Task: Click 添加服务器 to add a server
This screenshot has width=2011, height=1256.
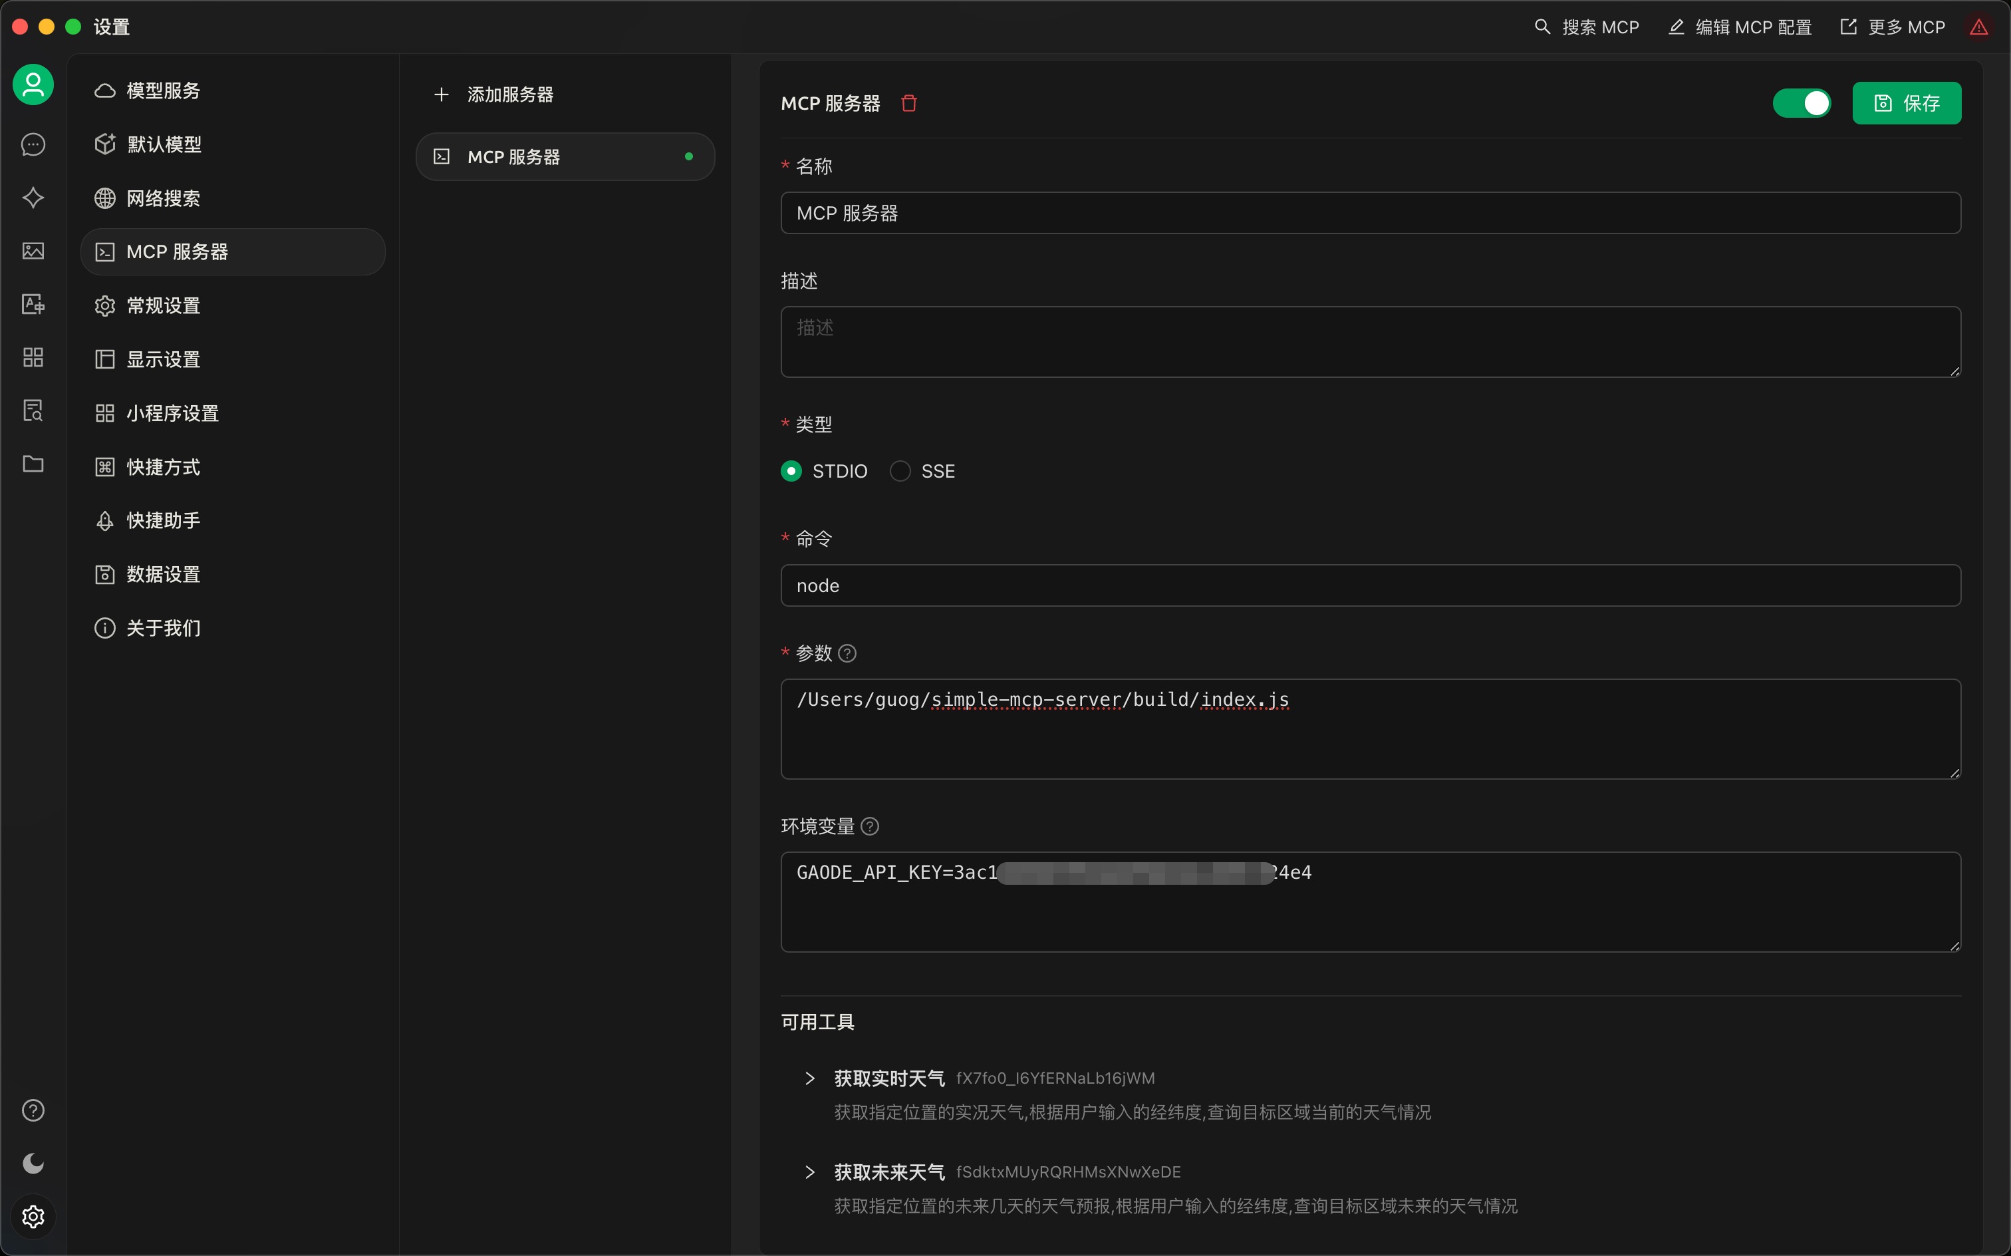Action: tap(511, 94)
